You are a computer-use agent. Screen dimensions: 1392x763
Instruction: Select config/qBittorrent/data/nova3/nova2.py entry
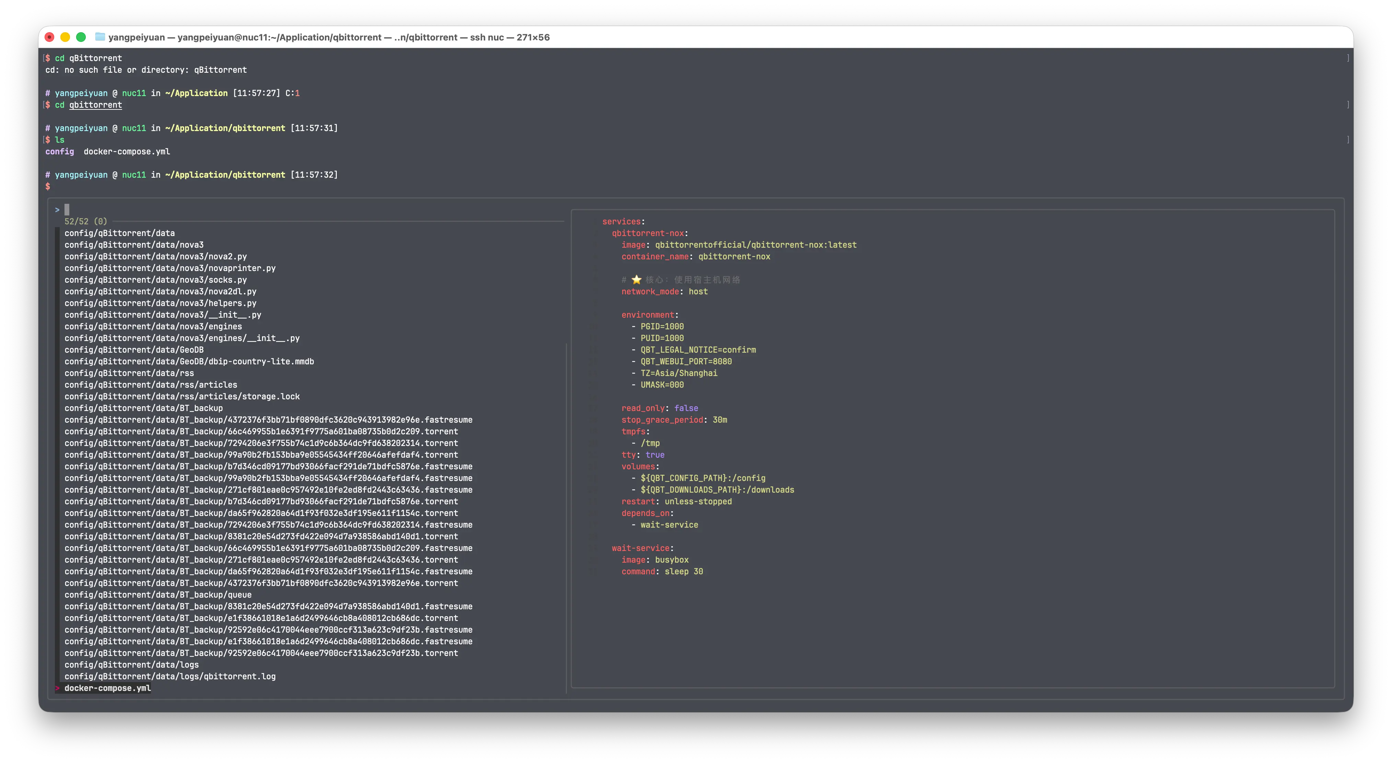pos(156,257)
